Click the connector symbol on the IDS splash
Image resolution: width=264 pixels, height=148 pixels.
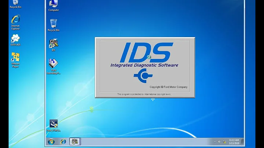[143, 76]
